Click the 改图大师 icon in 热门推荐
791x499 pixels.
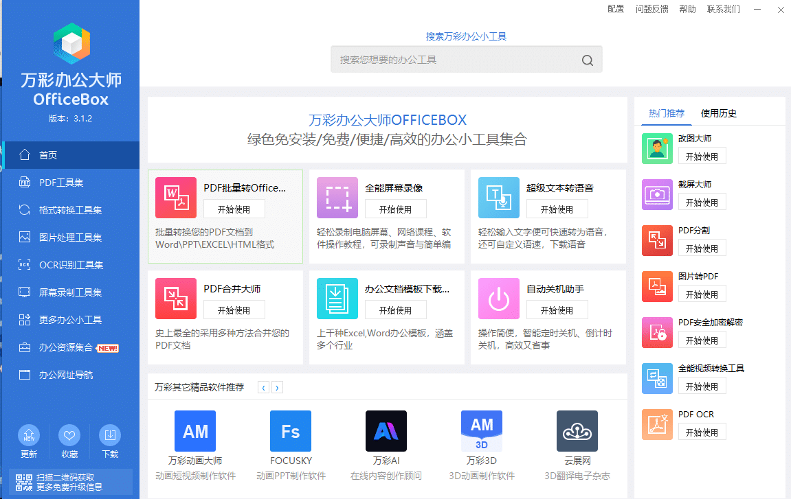click(657, 149)
